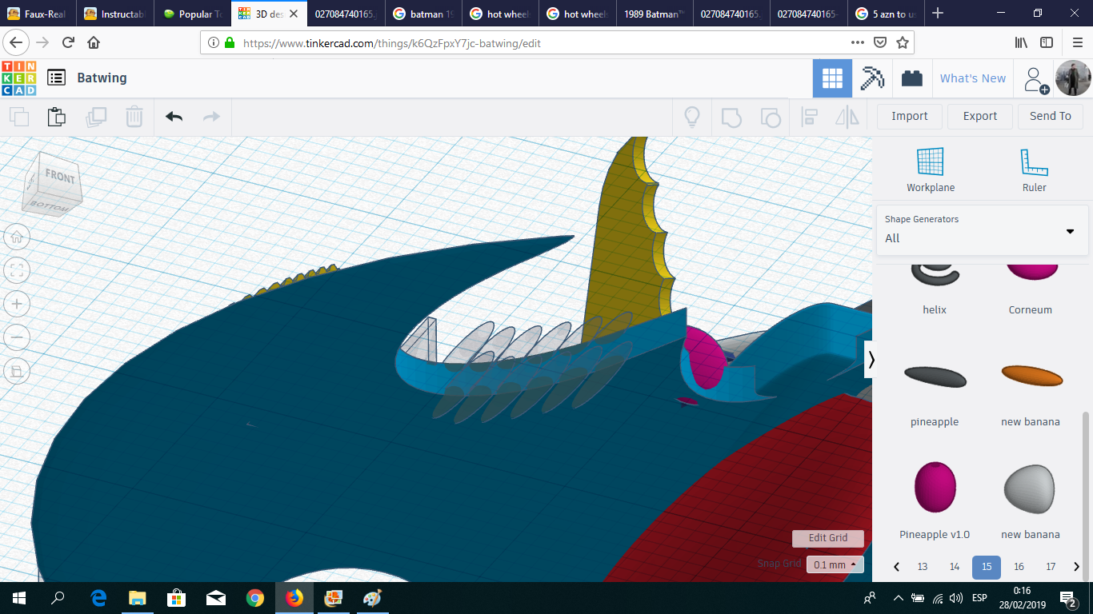This screenshot has width=1093, height=614.
Task: Select the helix shape generator
Action: click(x=935, y=288)
